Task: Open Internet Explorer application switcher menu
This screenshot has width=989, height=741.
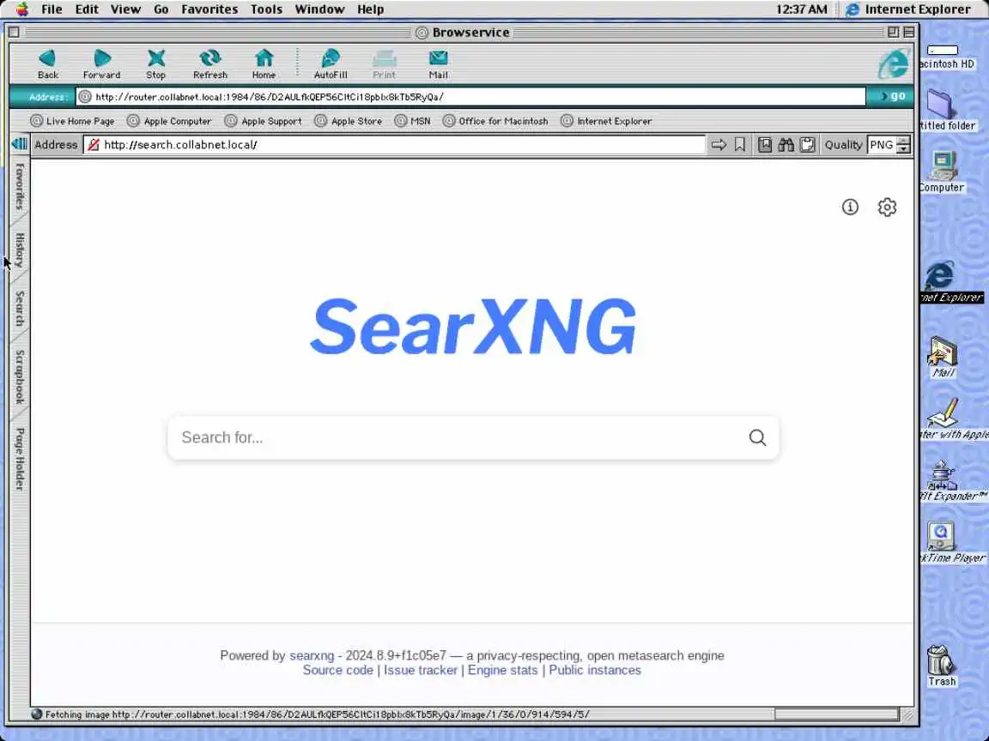Action: tap(908, 9)
